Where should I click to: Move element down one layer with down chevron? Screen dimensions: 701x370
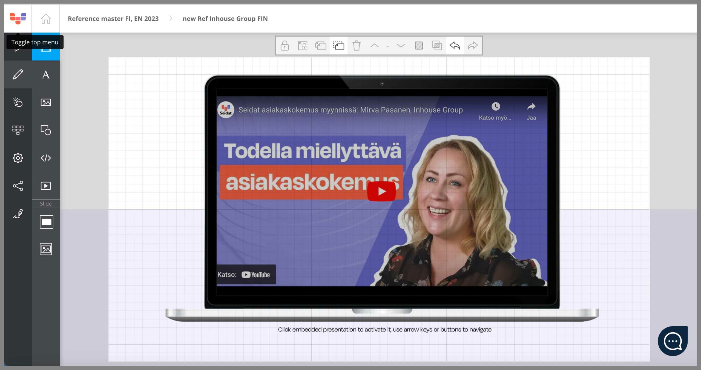[x=401, y=45]
